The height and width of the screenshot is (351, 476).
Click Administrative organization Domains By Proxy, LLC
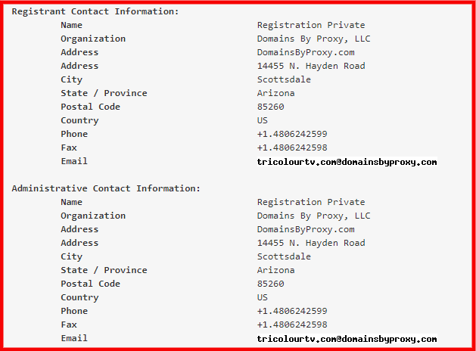click(x=313, y=216)
